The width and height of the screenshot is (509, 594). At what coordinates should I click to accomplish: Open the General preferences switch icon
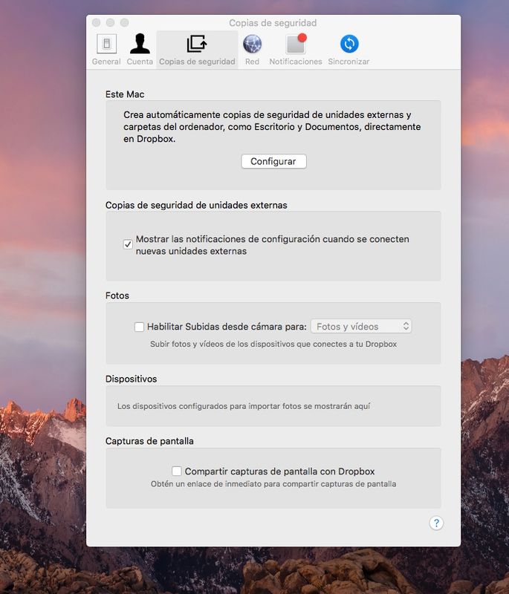click(x=106, y=45)
